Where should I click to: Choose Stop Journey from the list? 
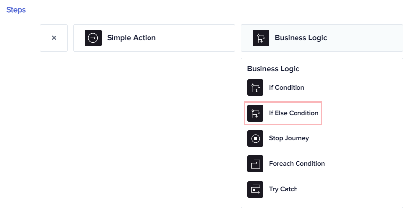tap(278, 139)
